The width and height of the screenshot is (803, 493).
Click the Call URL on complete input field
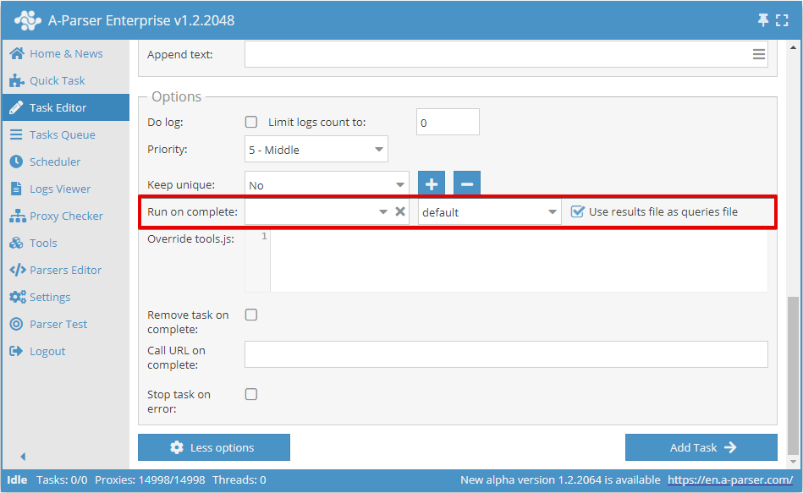pyautogui.click(x=506, y=354)
